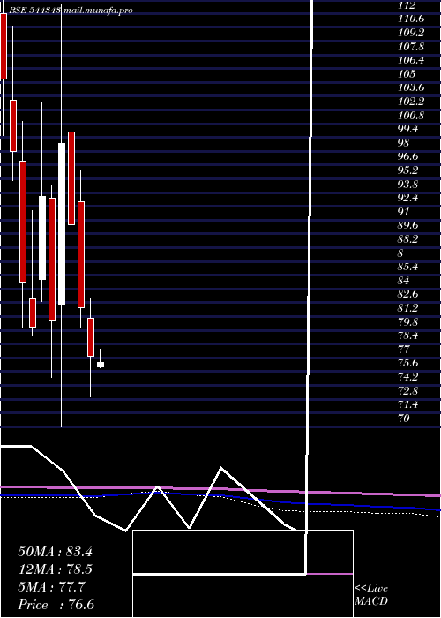Click the 5MA : 77.7 readout
The height and width of the screenshot is (618, 441).
(x=51, y=587)
